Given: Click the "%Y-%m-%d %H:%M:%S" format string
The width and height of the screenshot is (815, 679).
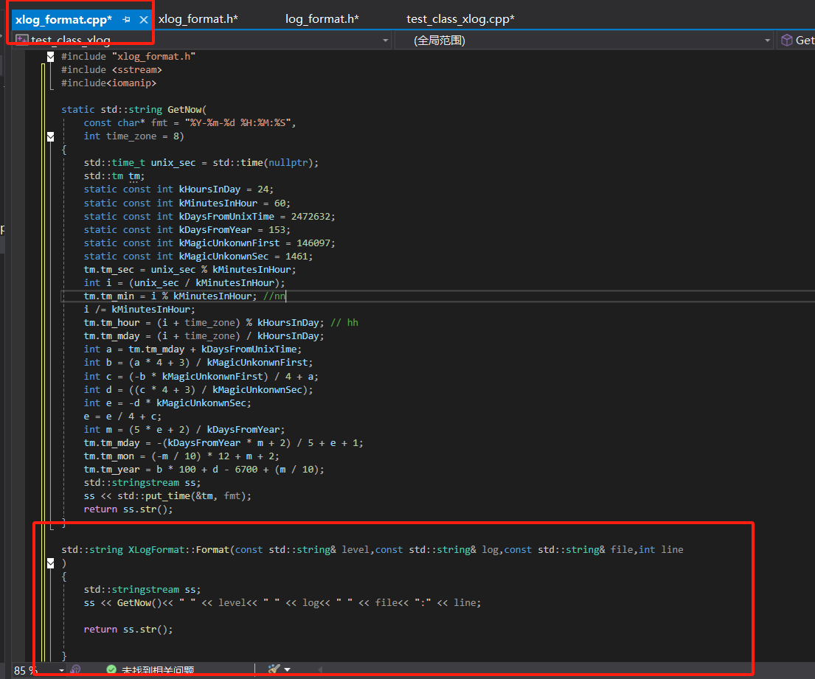Looking at the screenshot, I should coord(237,123).
